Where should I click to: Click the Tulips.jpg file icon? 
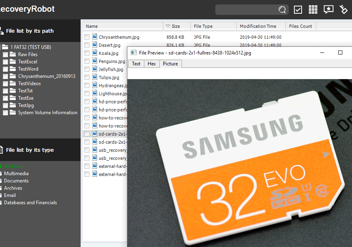(x=95, y=77)
